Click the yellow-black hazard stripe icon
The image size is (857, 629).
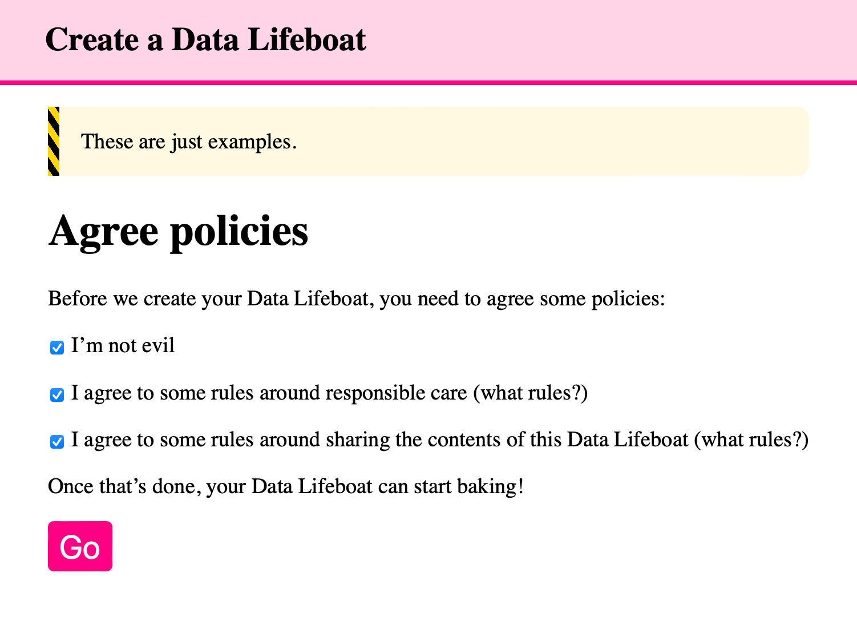pyautogui.click(x=54, y=141)
